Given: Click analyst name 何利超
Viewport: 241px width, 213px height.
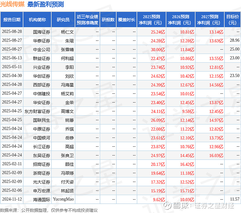Looking at the screenshot, I should click(x=67, y=58).
